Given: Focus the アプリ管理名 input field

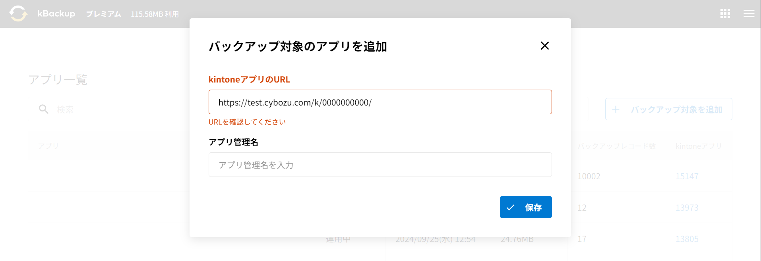Looking at the screenshot, I should pos(380,164).
